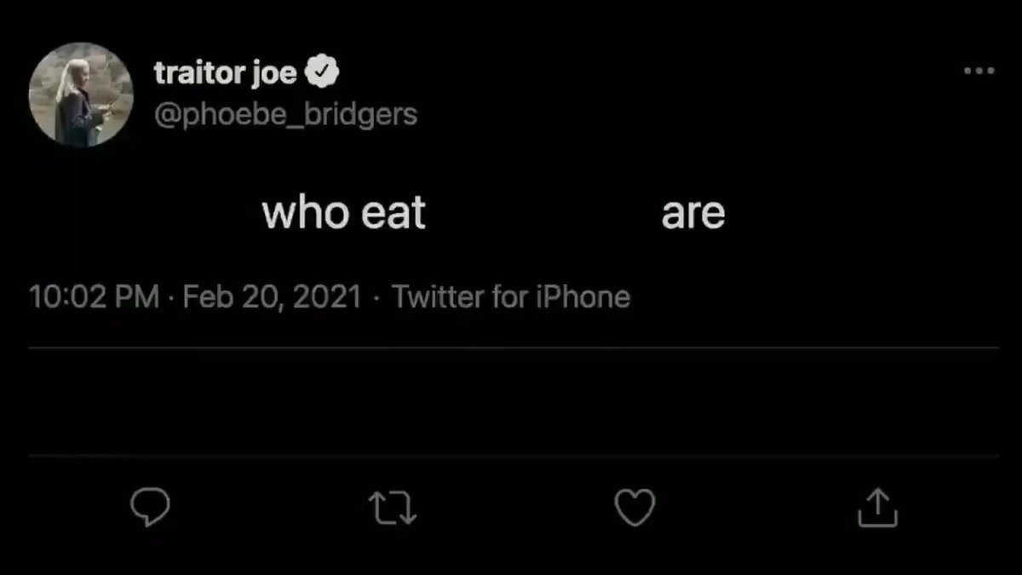The width and height of the screenshot is (1022, 575).
Task: Click the hidden gap between "eat" and "are"
Action: click(543, 213)
